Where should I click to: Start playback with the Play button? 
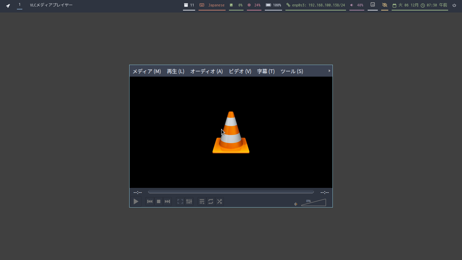click(136, 201)
